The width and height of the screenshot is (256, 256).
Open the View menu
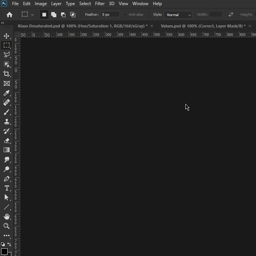click(x=124, y=4)
